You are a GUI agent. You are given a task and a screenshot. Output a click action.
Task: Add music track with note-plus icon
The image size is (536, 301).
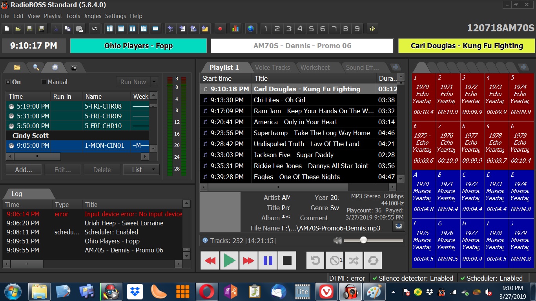coord(170,29)
